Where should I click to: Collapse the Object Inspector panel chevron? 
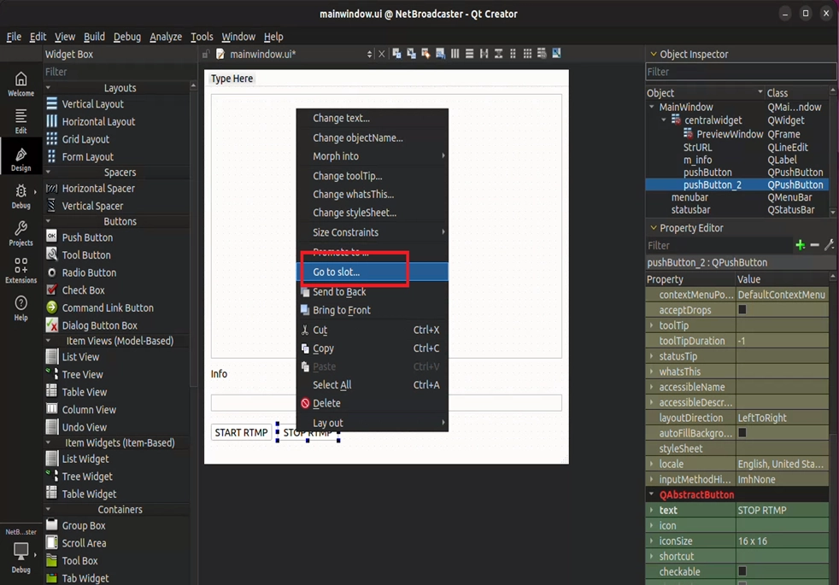tap(653, 54)
